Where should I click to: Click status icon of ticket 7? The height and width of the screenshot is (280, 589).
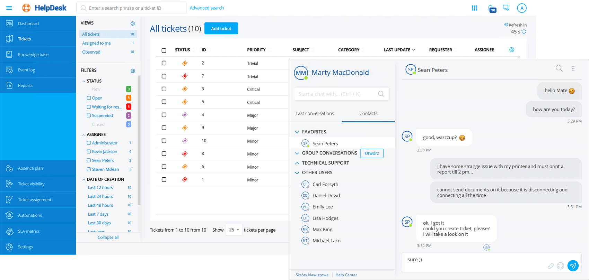click(x=185, y=76)
